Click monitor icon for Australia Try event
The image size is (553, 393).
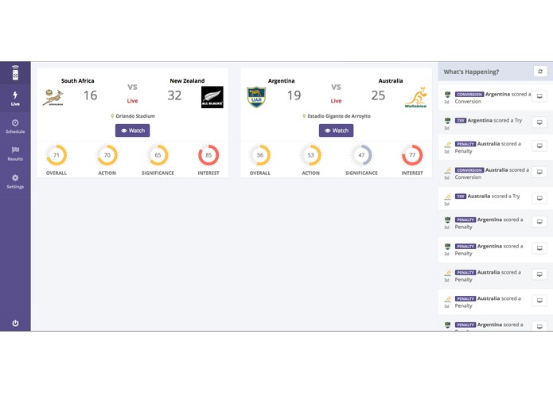(539, 198)
